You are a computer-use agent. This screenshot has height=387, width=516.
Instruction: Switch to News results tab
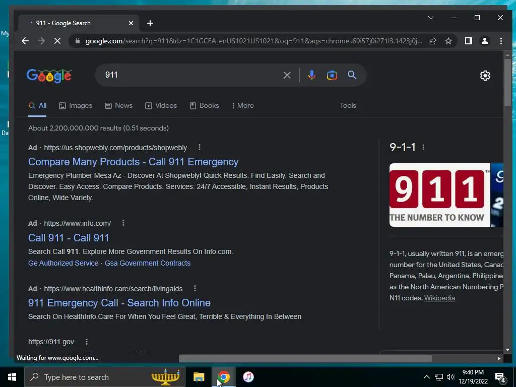(x=119, y=106)
